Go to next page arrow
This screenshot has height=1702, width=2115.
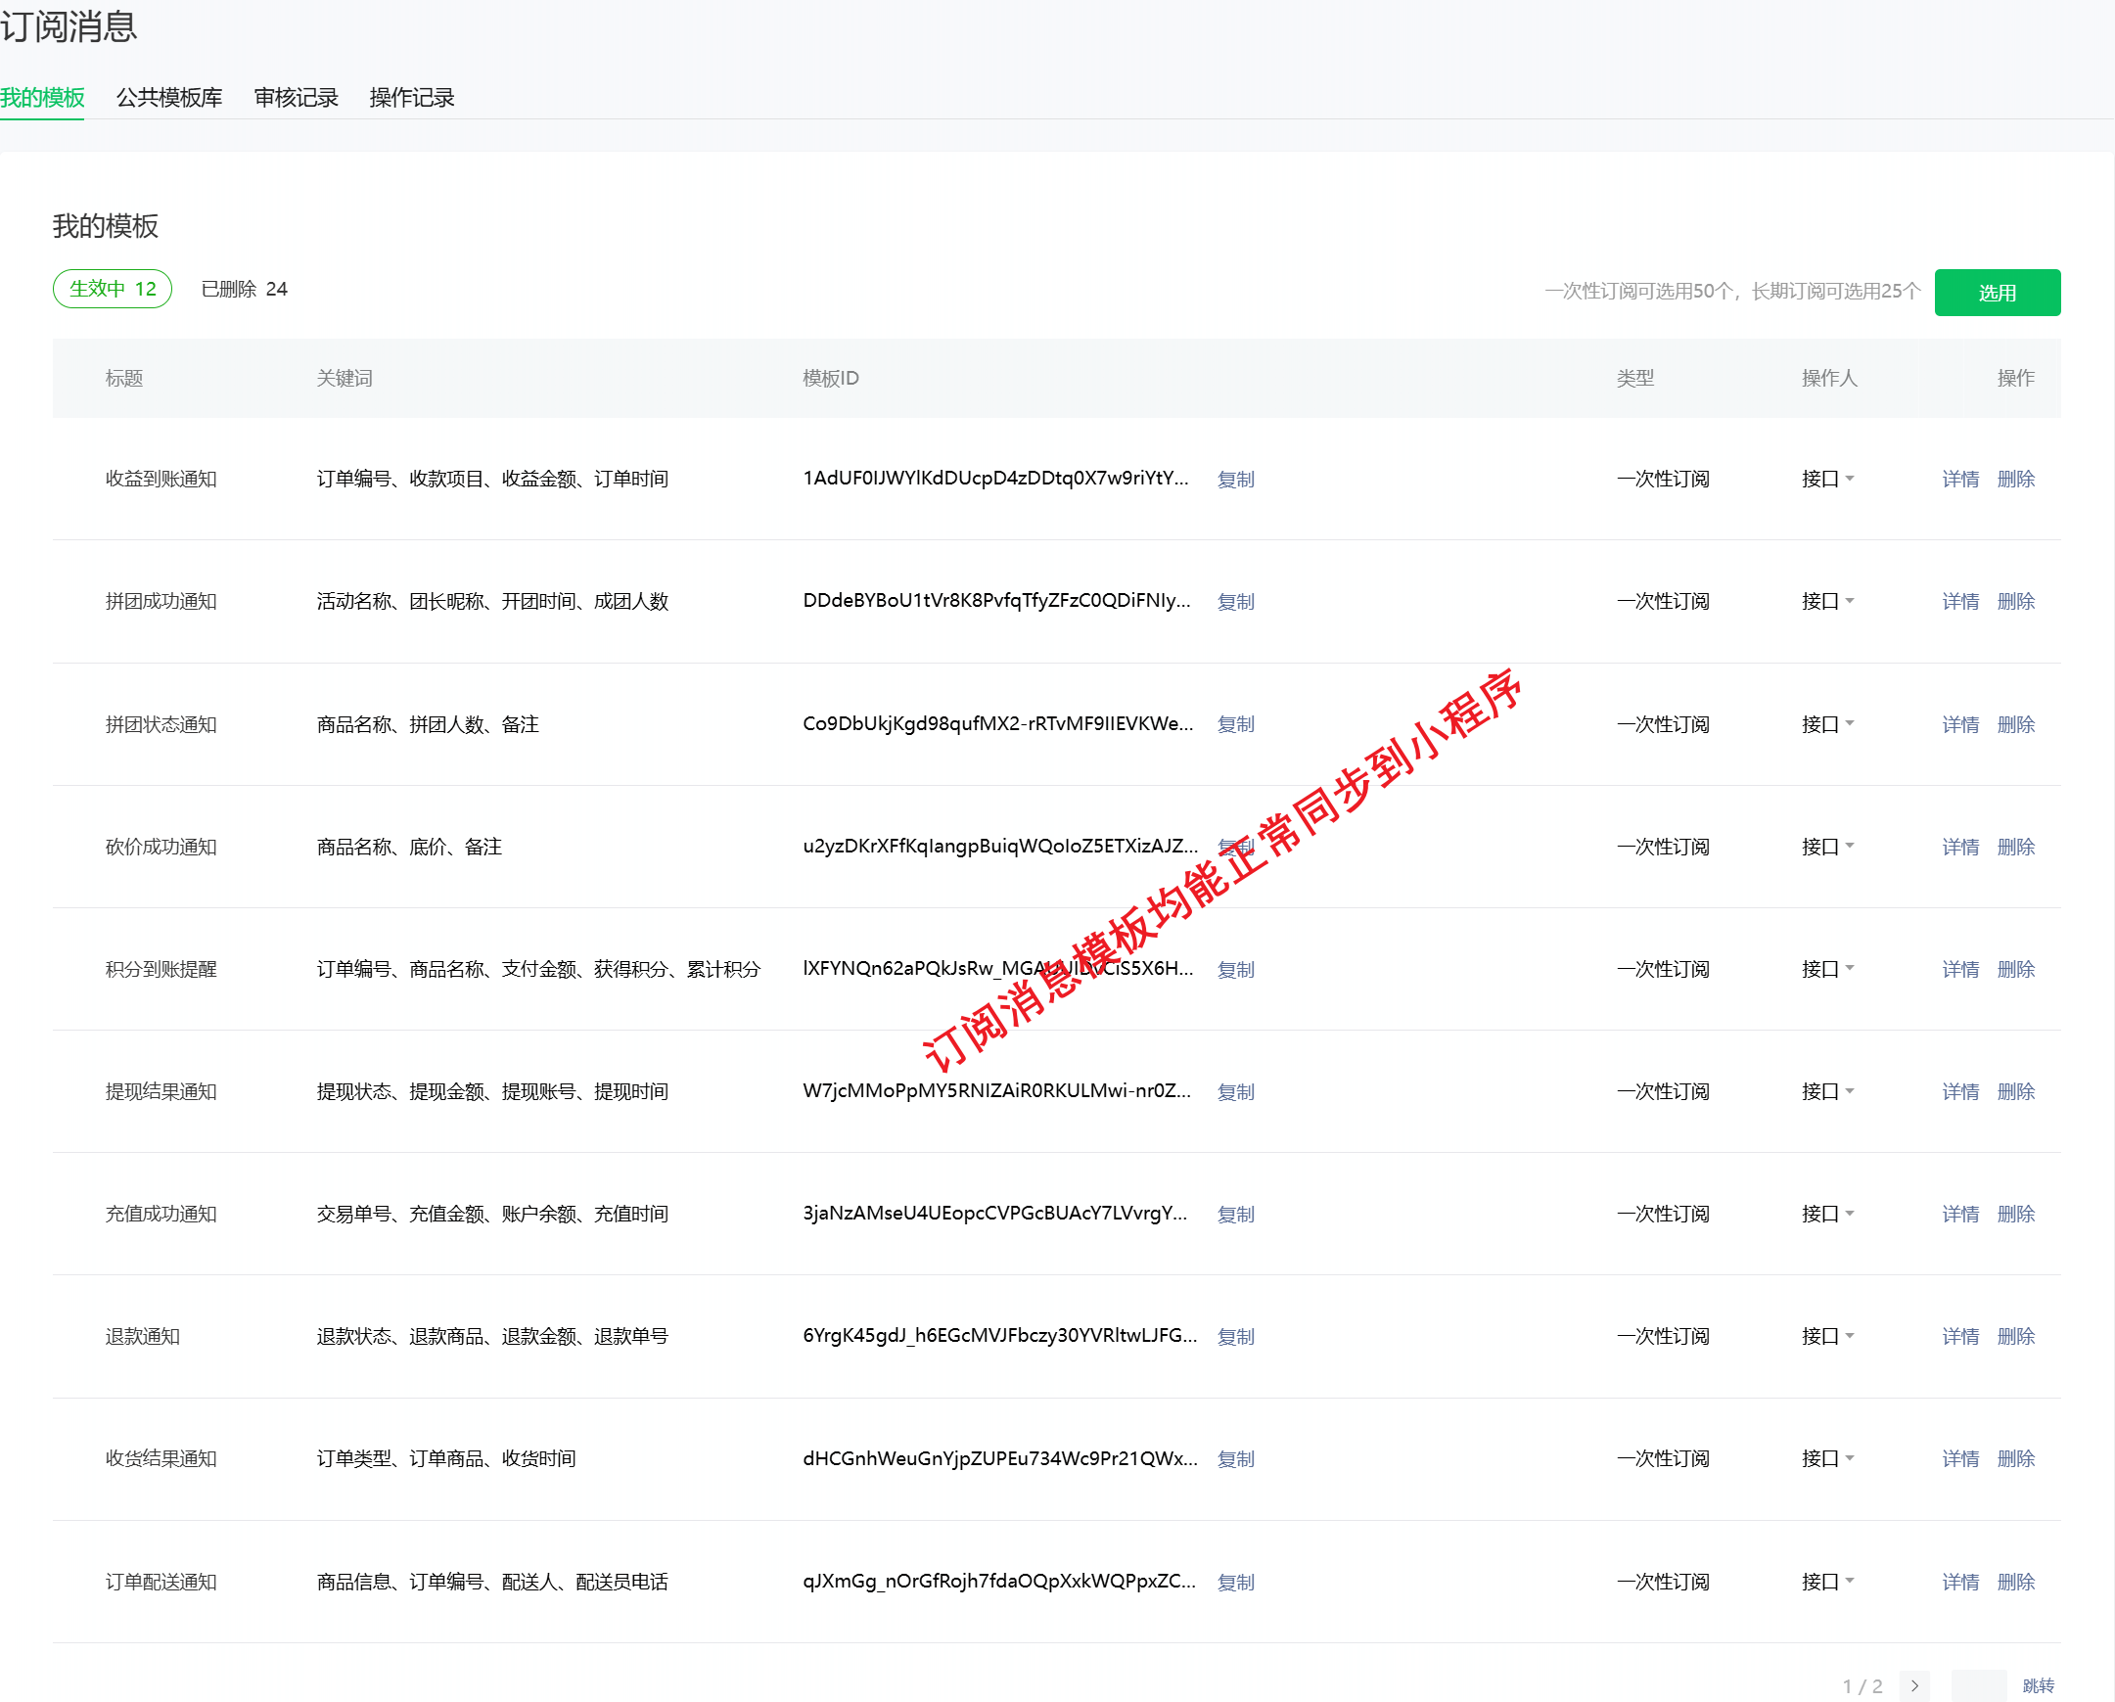1914,1685
